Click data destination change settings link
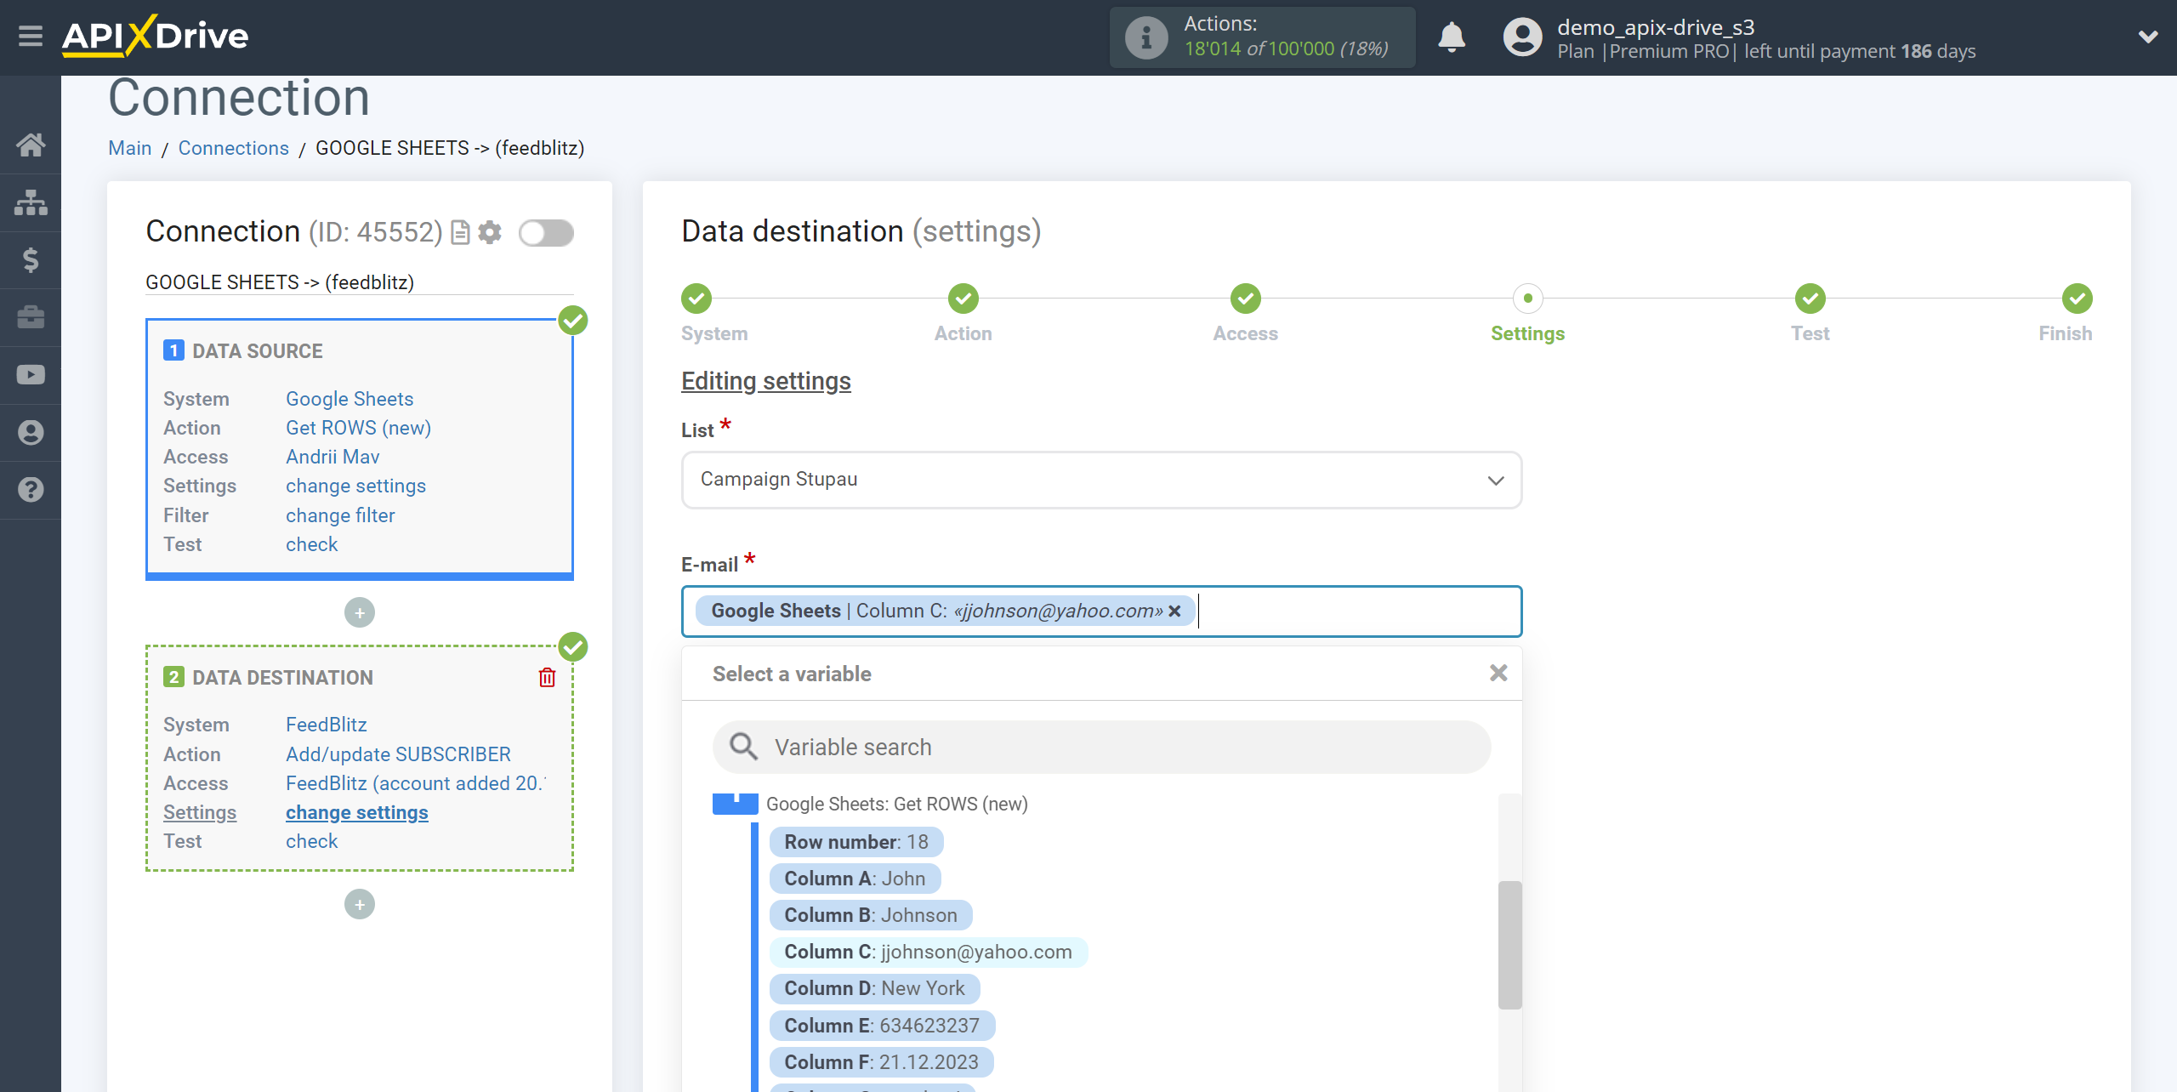The height and width of the screenshot is (1092, 2177). point(357,812)
